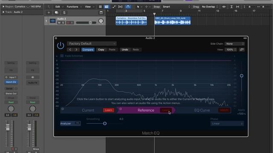Open the View 100% size dropdown
This screenshot has height=153, width=273.
pos(230,50)
